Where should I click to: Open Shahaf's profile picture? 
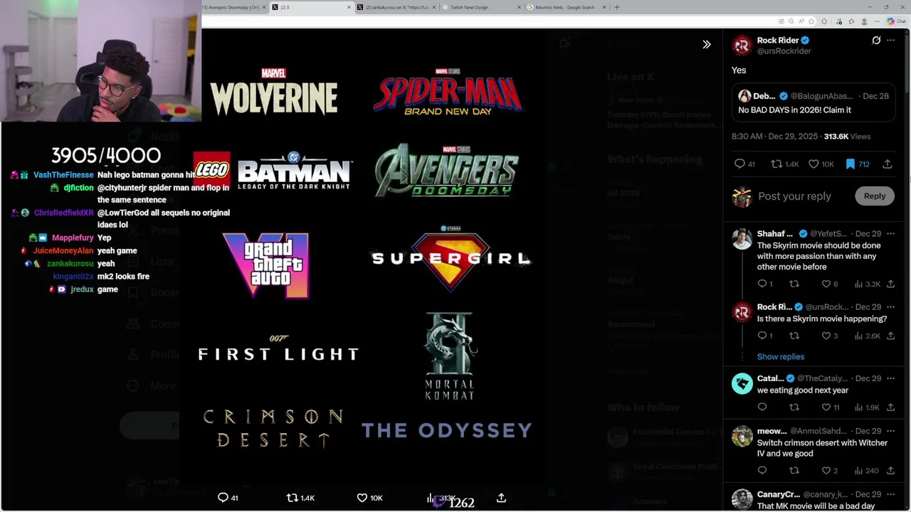742,239
